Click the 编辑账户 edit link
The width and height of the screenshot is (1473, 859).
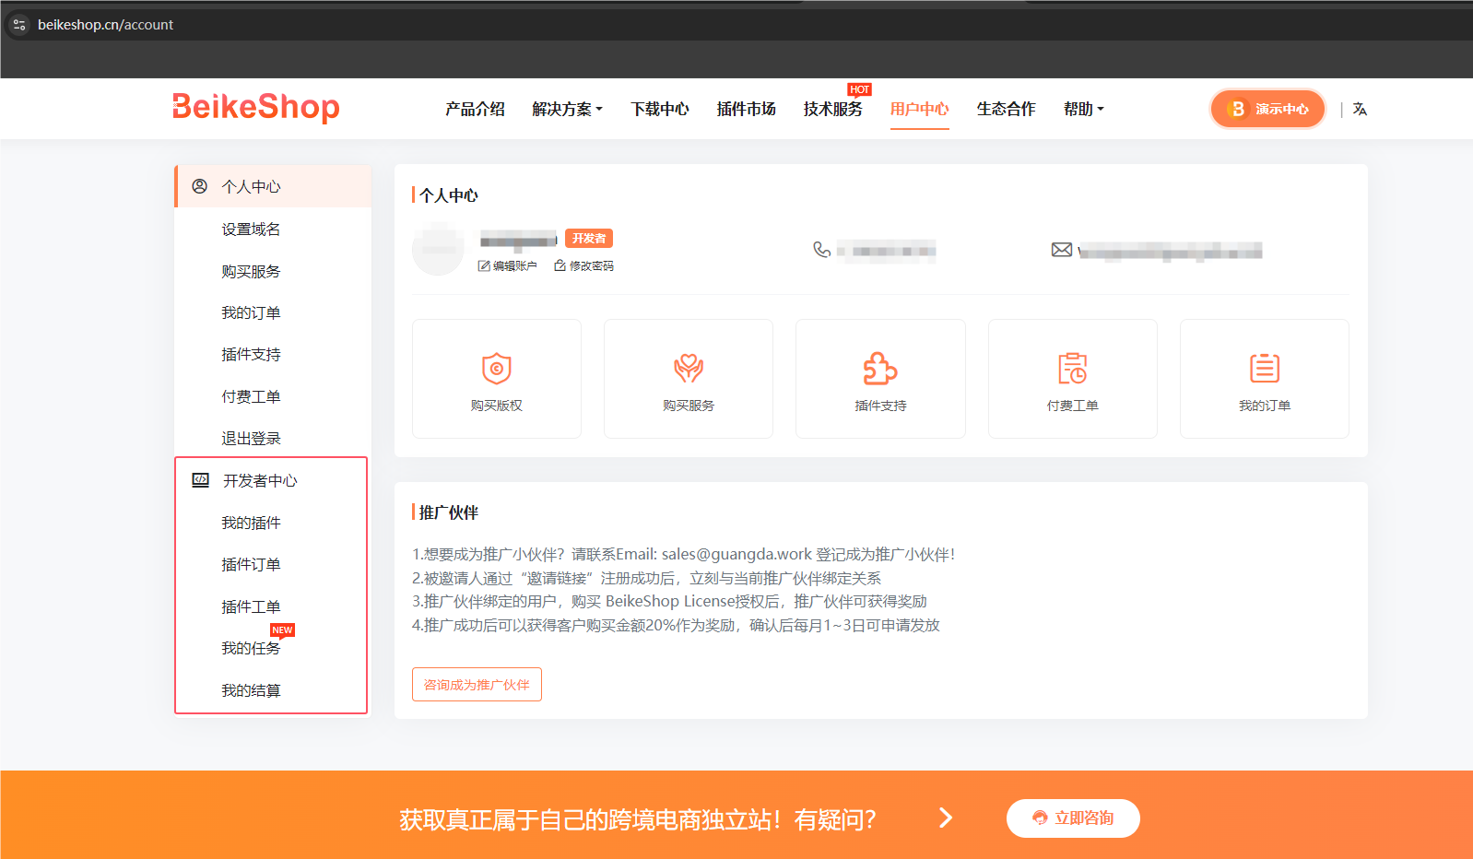coord(508,265)
